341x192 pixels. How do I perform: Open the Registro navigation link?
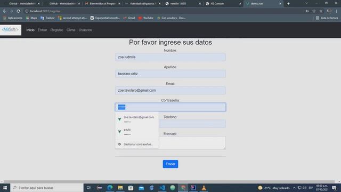(x=57, y=30)
